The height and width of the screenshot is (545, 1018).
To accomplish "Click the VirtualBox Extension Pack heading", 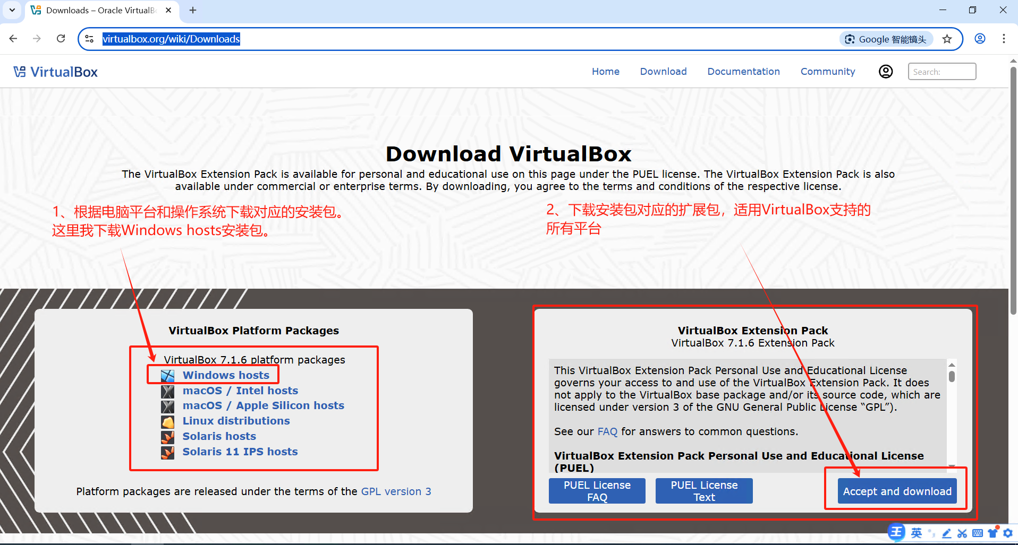I will (x=753, y=331).
